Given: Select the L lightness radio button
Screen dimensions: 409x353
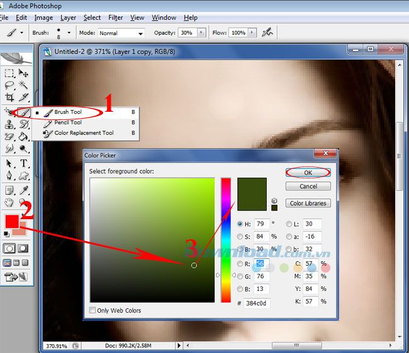Looking at the screenshot, I should coord(289,224).
